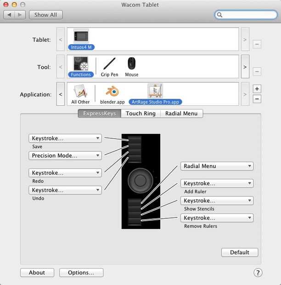The image size is (281, 285).
Task: Click the Show Stencils label text
Action: click(x=199, y=209)
